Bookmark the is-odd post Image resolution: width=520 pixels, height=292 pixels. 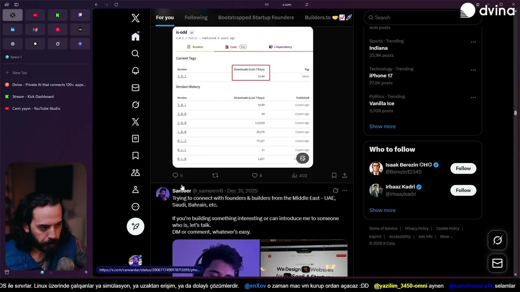point(334,175)
